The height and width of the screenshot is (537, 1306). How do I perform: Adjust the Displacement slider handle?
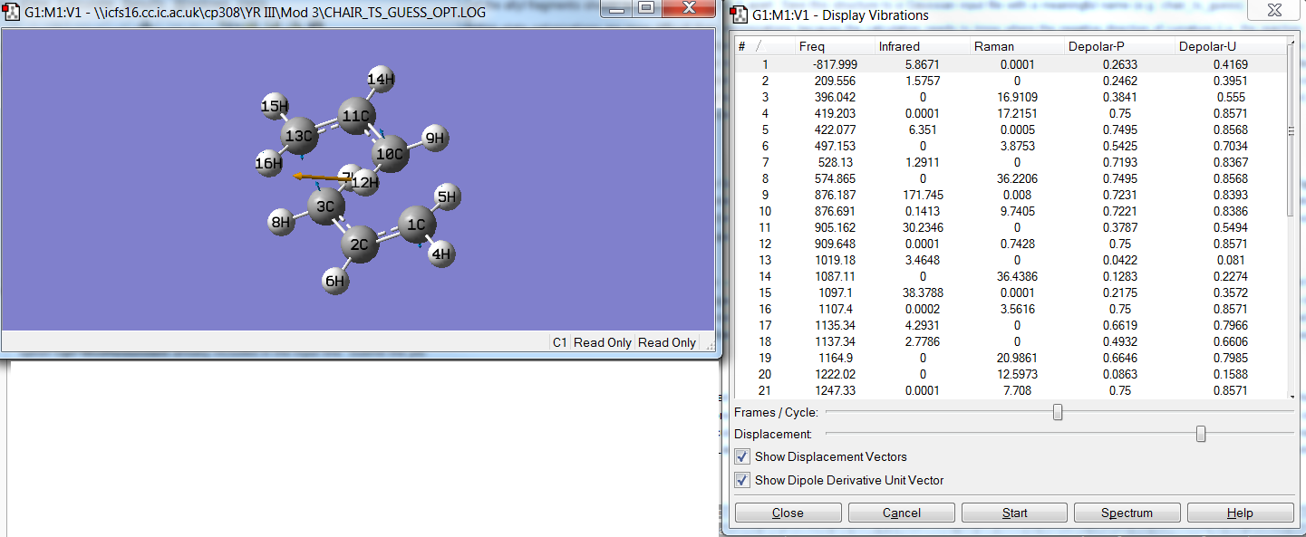(x=1201, y=435)
